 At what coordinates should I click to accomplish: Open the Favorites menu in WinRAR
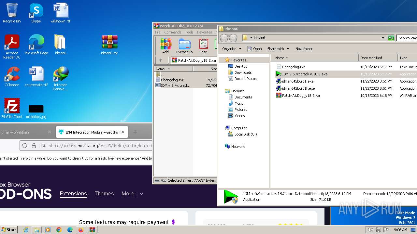tap(205, 32)
